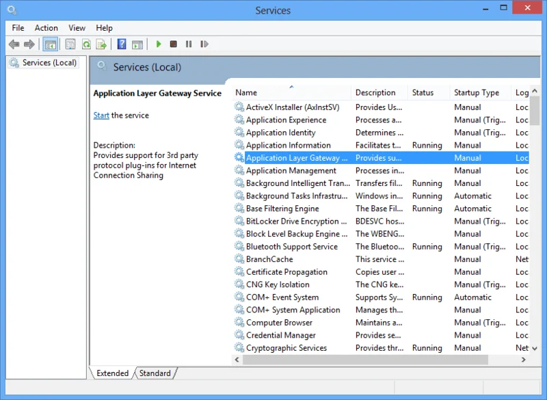Click gear icon beside BranchCache
547x400 pixels.
point(239,258)
